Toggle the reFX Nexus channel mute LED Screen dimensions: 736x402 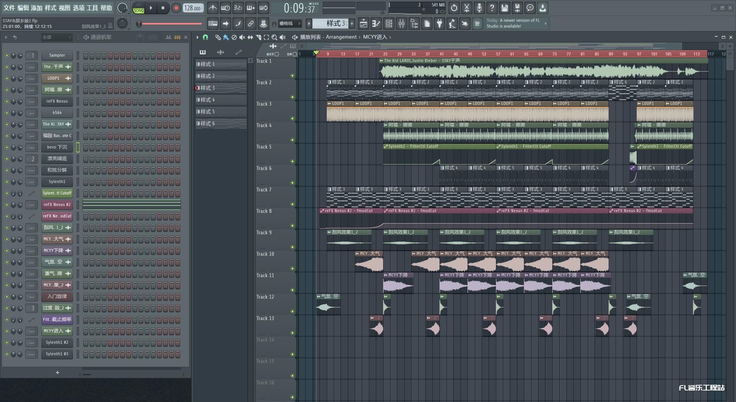pyautogui.click(x=7, y=101)
